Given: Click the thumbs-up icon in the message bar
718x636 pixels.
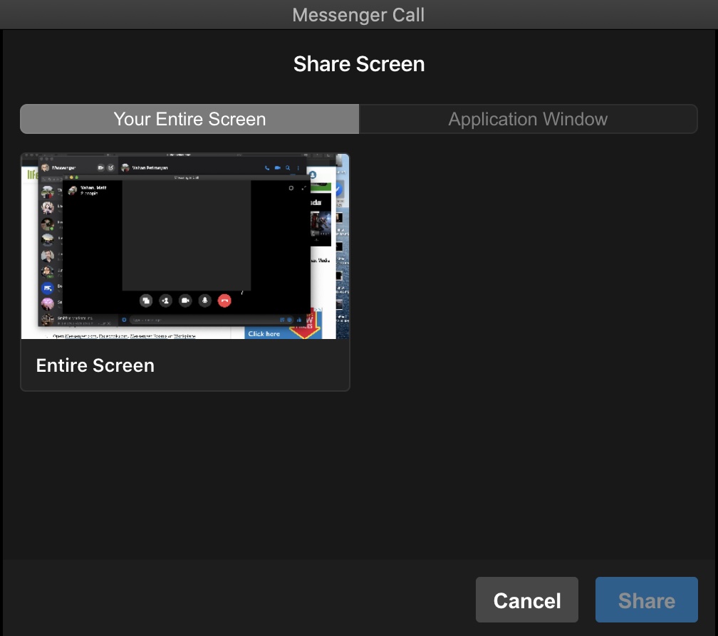Looking at the screenshot, I should pos(298,320).
